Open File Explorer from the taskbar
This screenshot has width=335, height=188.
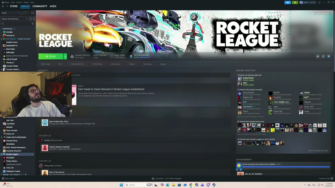click(173, 185)
